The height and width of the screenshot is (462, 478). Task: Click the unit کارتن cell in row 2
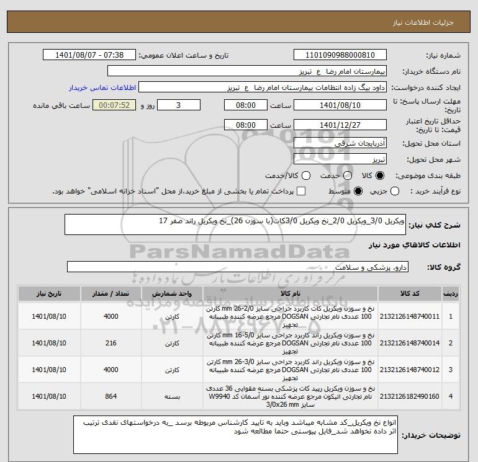(172, 343)
